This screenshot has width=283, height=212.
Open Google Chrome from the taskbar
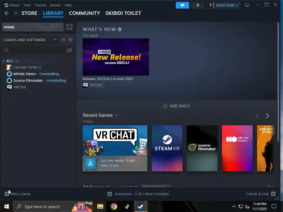coord(114,206)
